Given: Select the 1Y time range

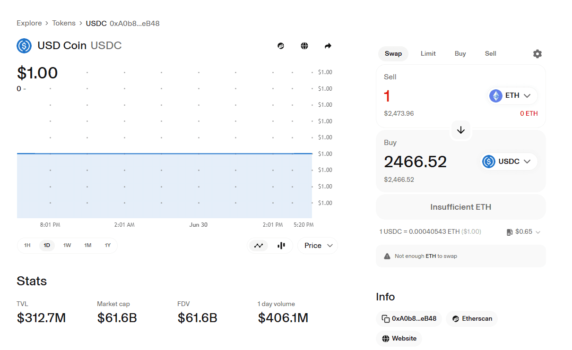Looking at the screenshot, I should pyautogui.click(x=108, y=246).
